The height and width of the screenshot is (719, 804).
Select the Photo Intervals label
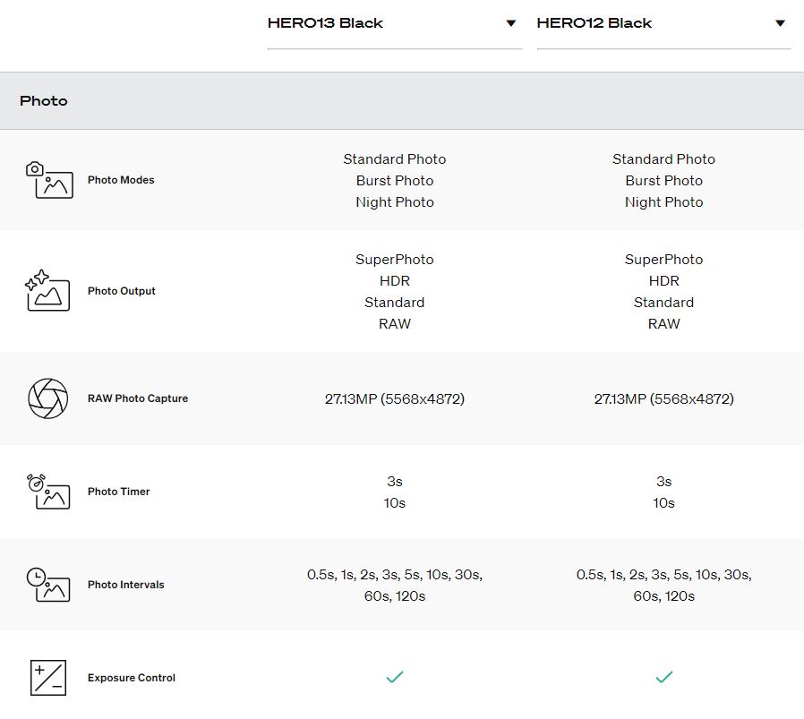click(x=126, y=585)
